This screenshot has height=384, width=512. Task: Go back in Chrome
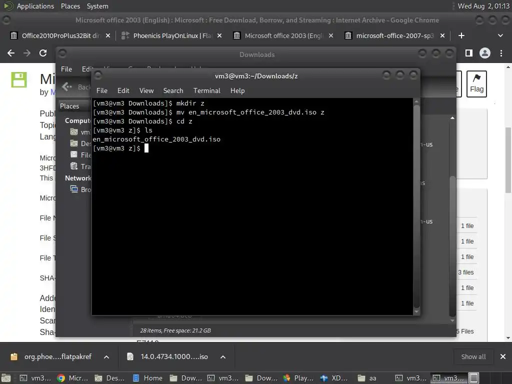[x=11, y=53]
